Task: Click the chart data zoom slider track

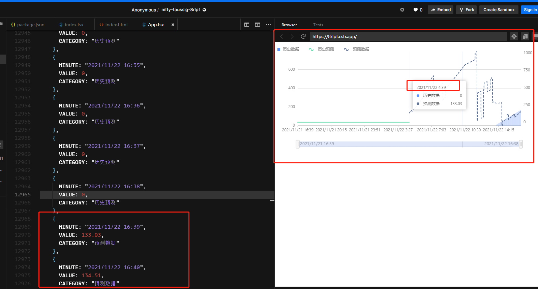Action: point(409,144)
